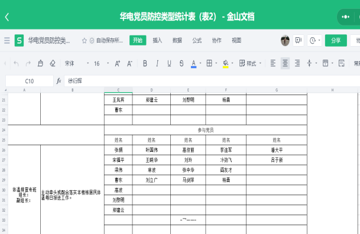Expand vertical alignment dropdown arrow
This screenshot has width=360, height=234.
pos(316,63)
